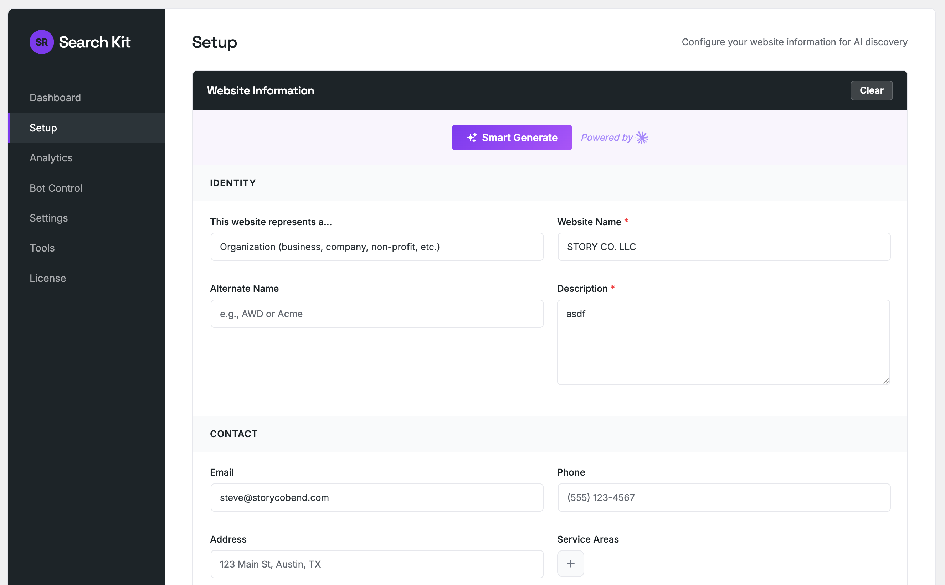Open Dashboard from the sidebar
The height and width of the screenshot is (585, 945).
pos(55,98)
